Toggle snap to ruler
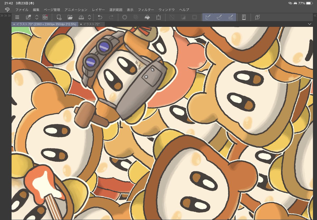Image resolution: width=317 pixels, height=220 pixels. (x=208, y=17)
